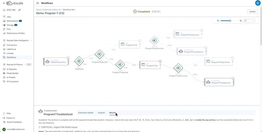Open Jobs in the sidebar

pyautogui.click(x=9, y=17)
